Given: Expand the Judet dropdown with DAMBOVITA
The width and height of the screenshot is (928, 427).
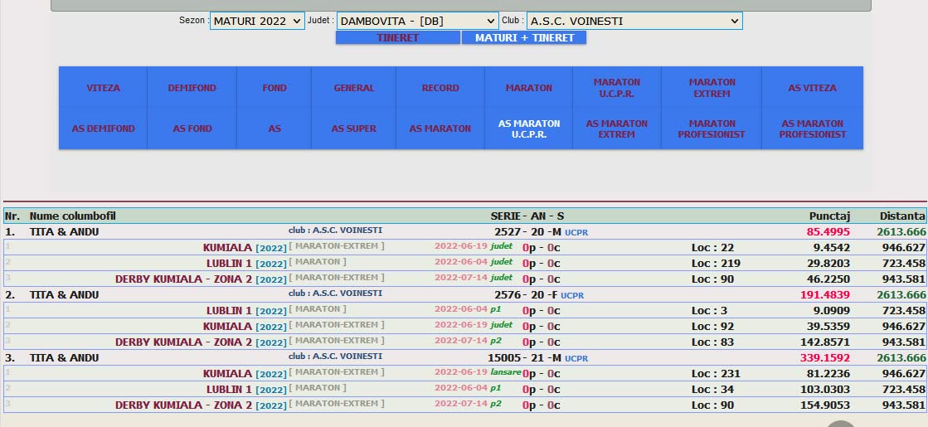Looking at the screenshot, I should (x=417, y=21).
